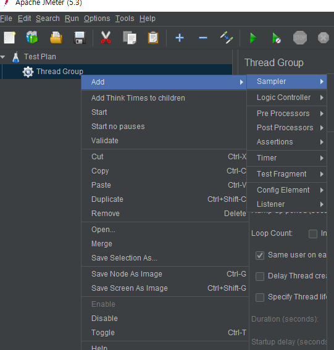334x350 pixels.
Task: Open the File menu
Action: [x=6, y=19]
